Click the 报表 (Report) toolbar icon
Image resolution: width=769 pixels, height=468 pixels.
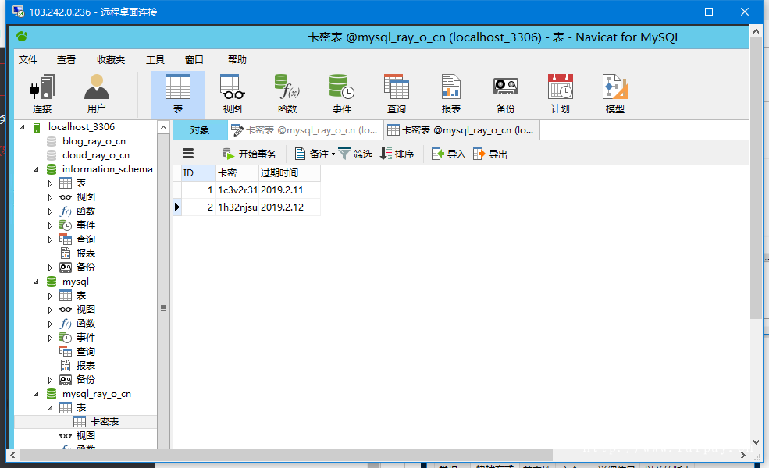click(x=450, y=94)
